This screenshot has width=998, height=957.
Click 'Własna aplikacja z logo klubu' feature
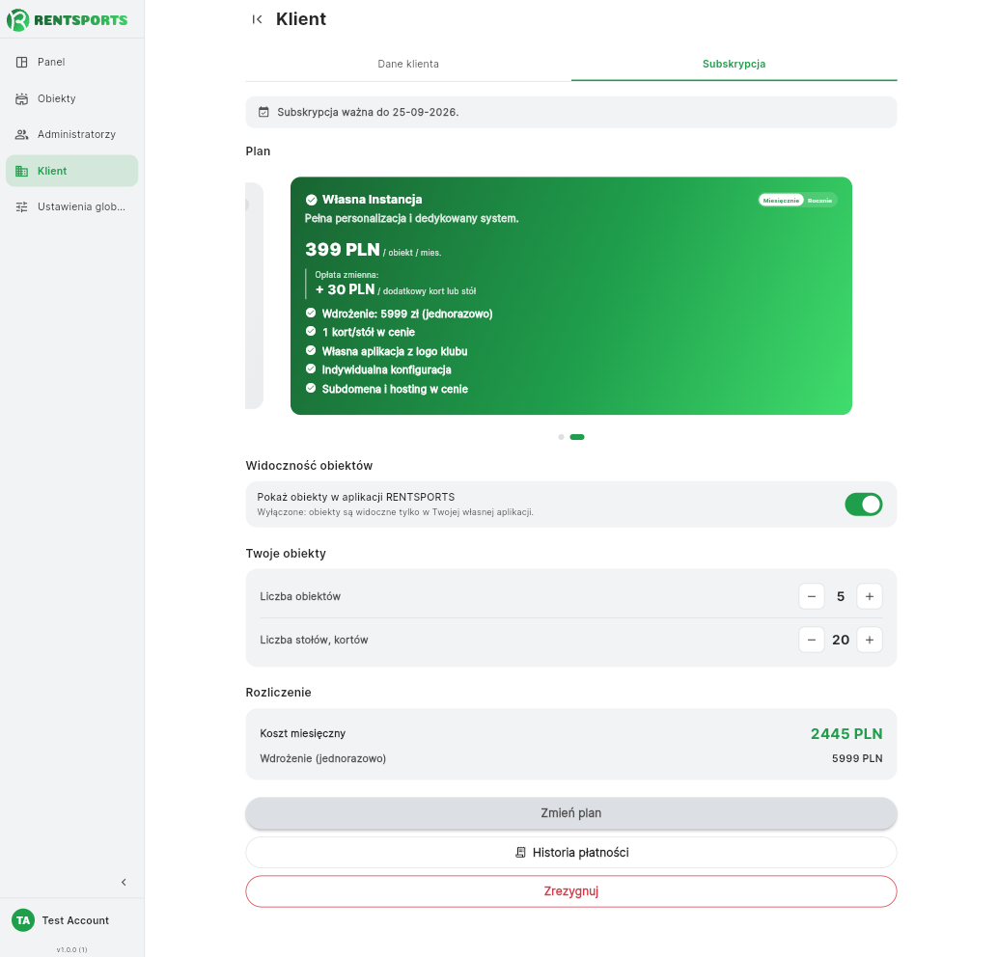pos(395,351)
